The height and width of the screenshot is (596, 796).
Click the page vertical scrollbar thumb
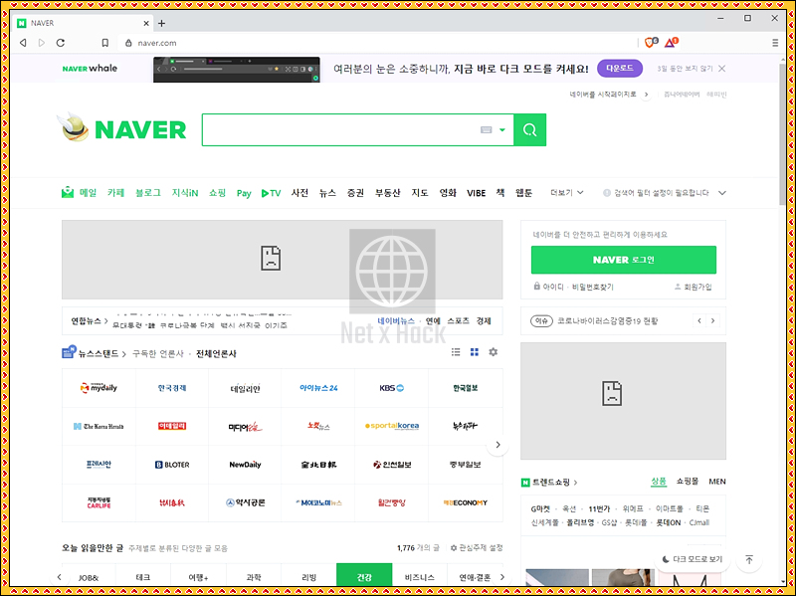click(x=782, y=134)
